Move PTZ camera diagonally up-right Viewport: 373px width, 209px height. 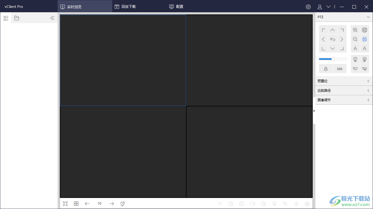pyautogui.click(x=342, y=30)
